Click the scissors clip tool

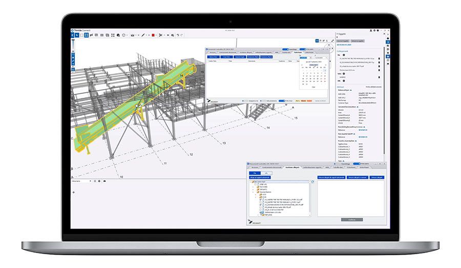tap(160, 35)
